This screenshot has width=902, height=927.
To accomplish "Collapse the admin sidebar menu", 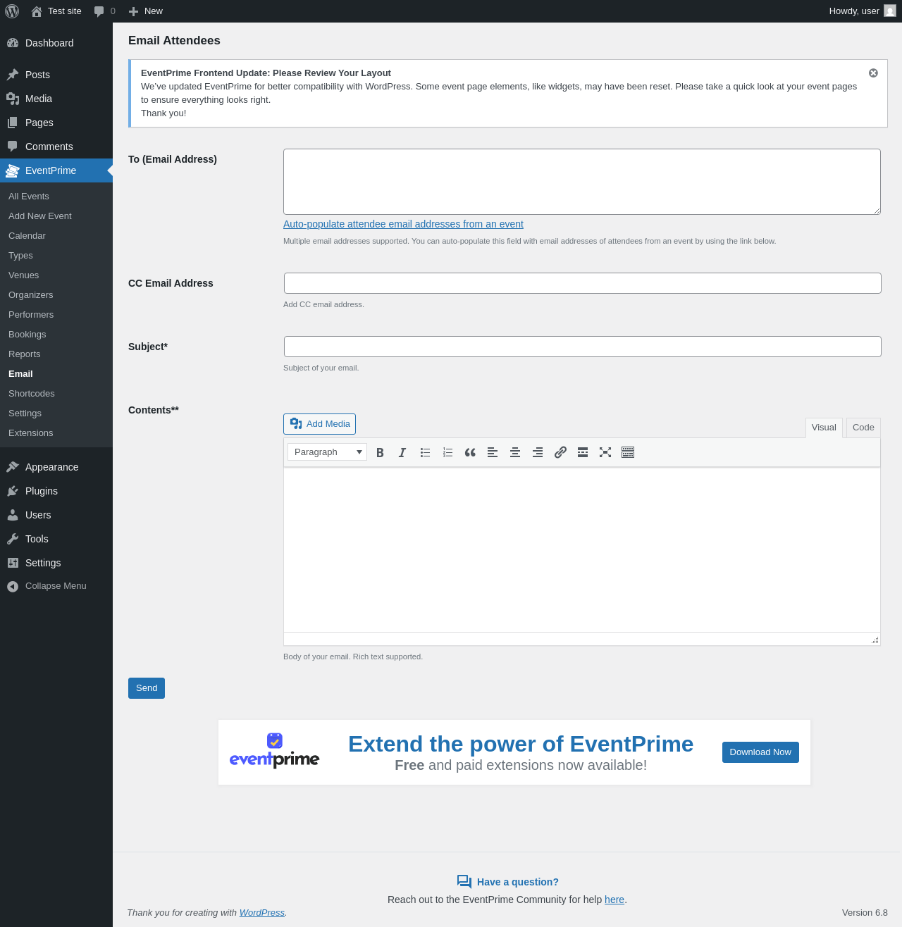I will point(56,586).
